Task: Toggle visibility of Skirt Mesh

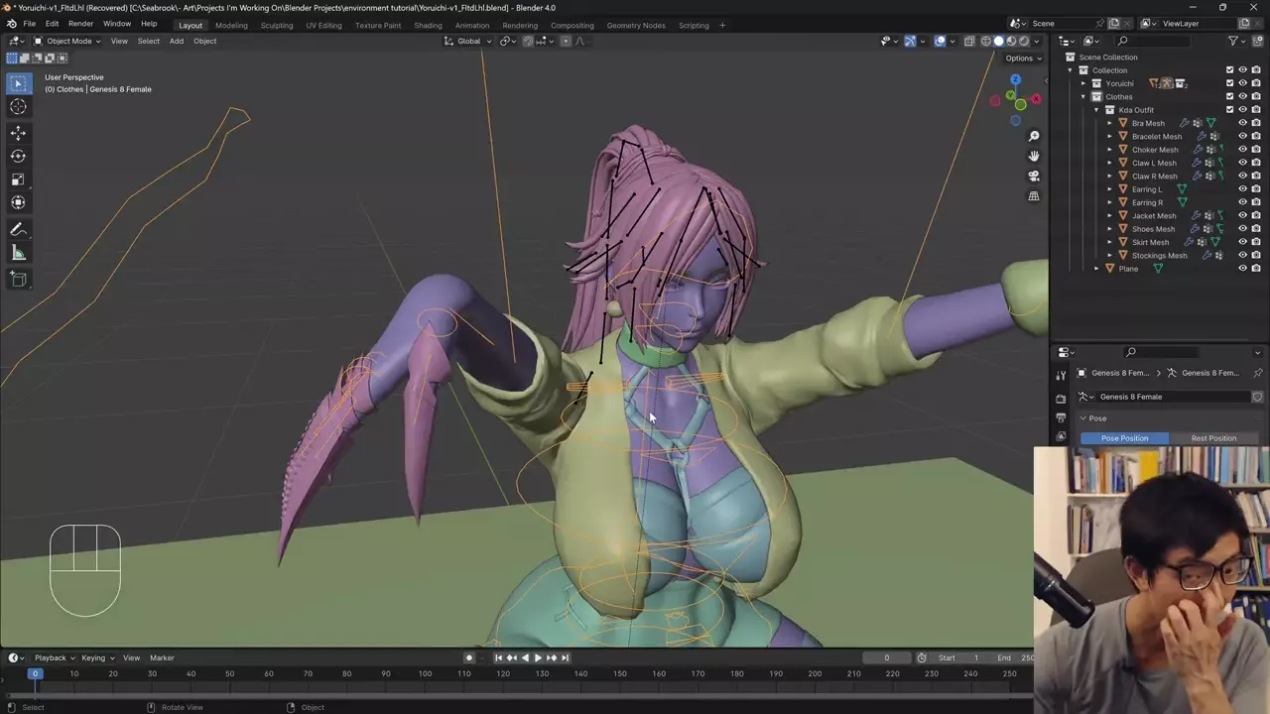Action: coord(1242,242)
